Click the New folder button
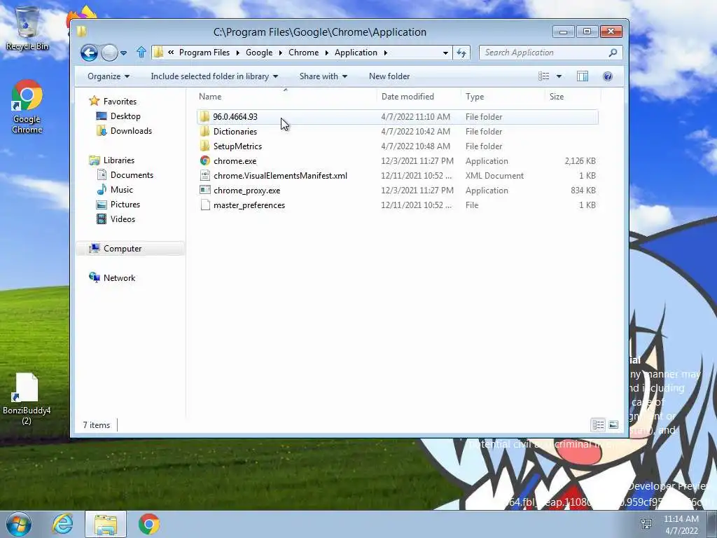The image size is (717, 538). click(389, 76)
